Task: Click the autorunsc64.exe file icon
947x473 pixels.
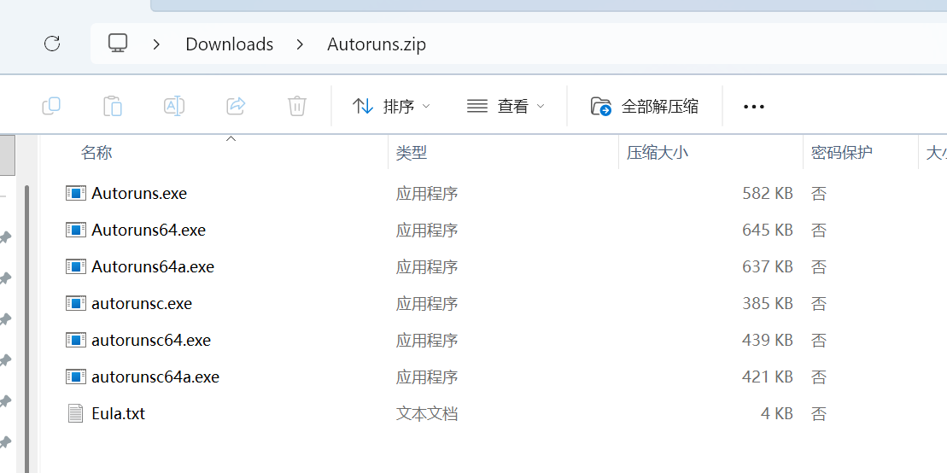Action: coord(75,340)
